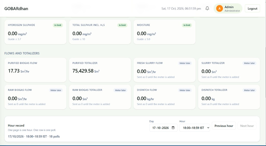This screenshot has width=266, height=146.
Task: Click the Day date input 17-10-2026
Action: coord(163,128)
